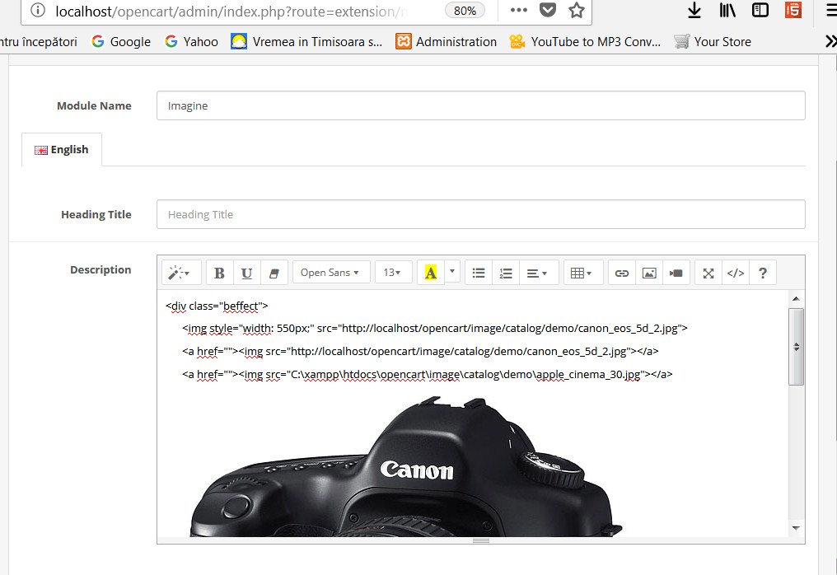
Task: Open the Open Sans font family dropdown
Action: [x=331, y=273]
